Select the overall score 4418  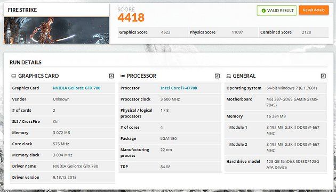tap(131, 18)
